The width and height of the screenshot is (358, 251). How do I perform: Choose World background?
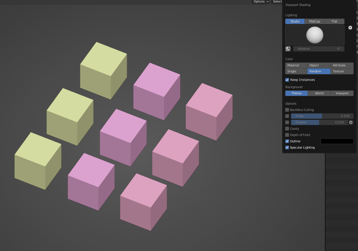319,93
